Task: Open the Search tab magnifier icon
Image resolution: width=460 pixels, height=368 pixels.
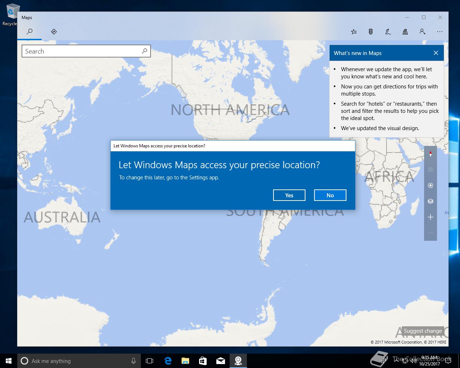Action: 29,32
